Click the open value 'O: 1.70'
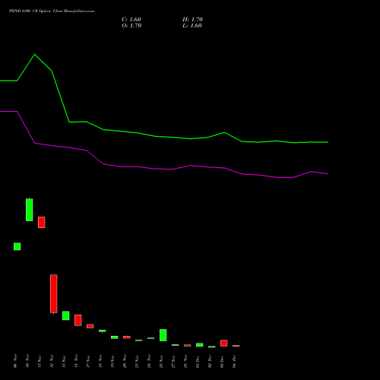Image resolution: width=380 pixels, height=380 pixels. coord(131,26)
